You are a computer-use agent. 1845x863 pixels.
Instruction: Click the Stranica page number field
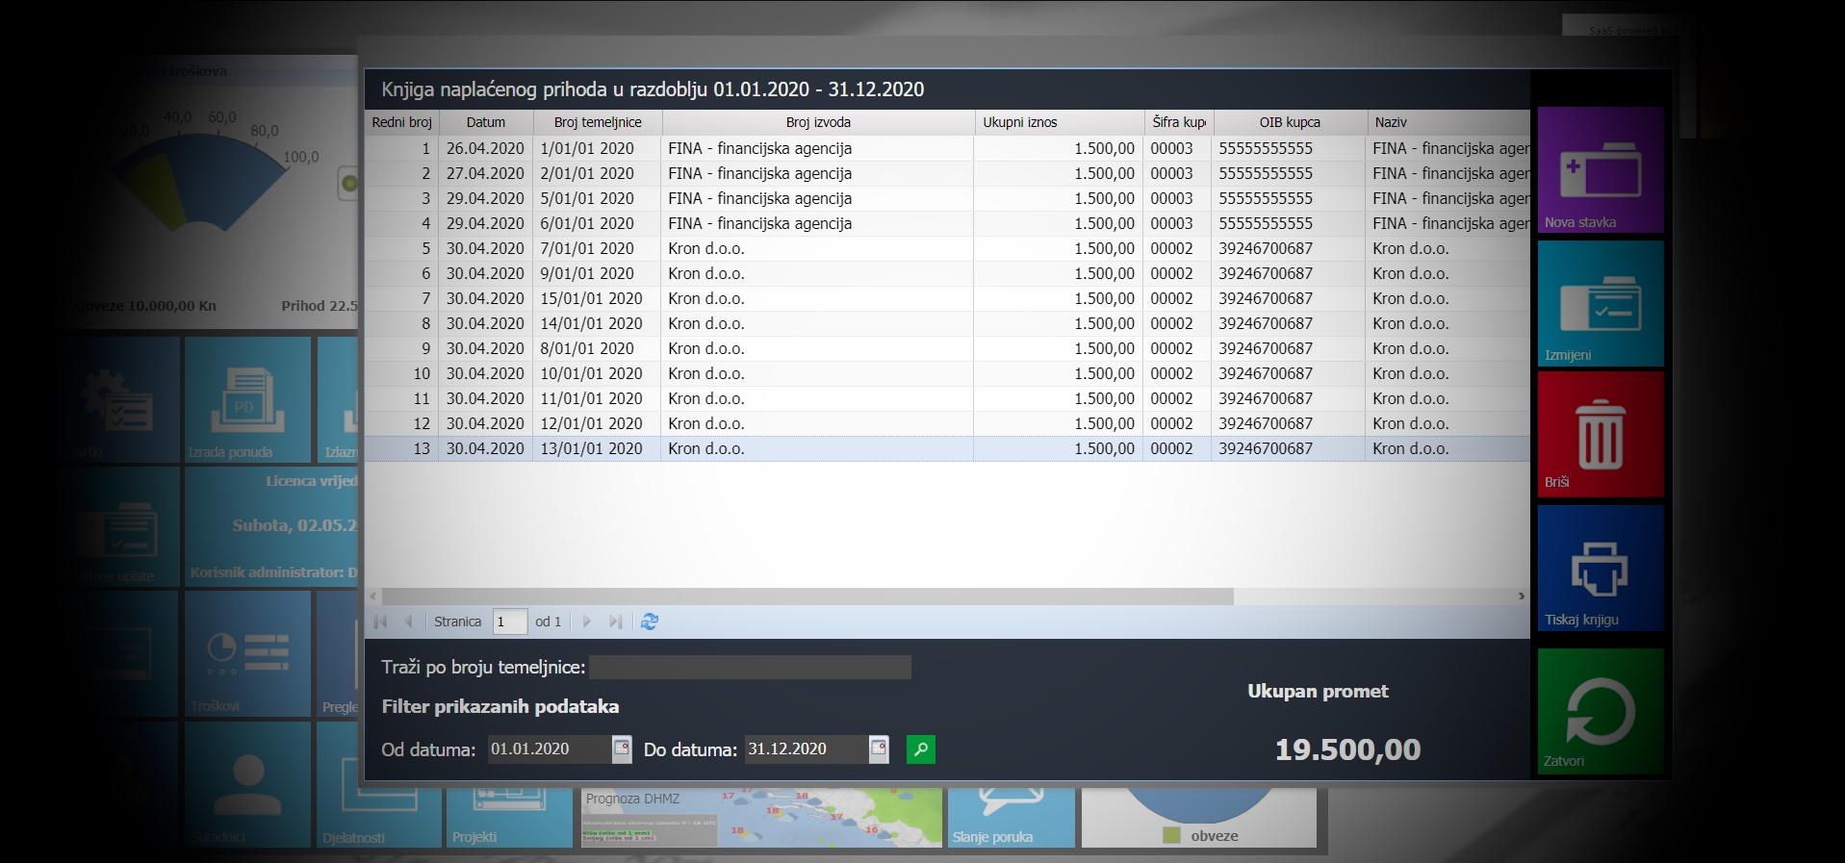509,622
